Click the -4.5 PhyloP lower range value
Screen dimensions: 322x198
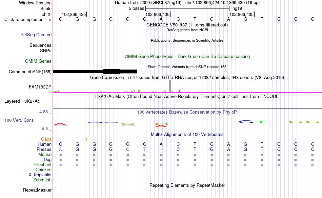[x=44, y=129]
